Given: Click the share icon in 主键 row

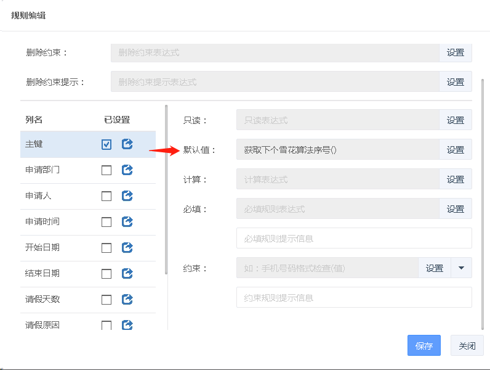Looking at the screenshot, I should coord(127,144).
